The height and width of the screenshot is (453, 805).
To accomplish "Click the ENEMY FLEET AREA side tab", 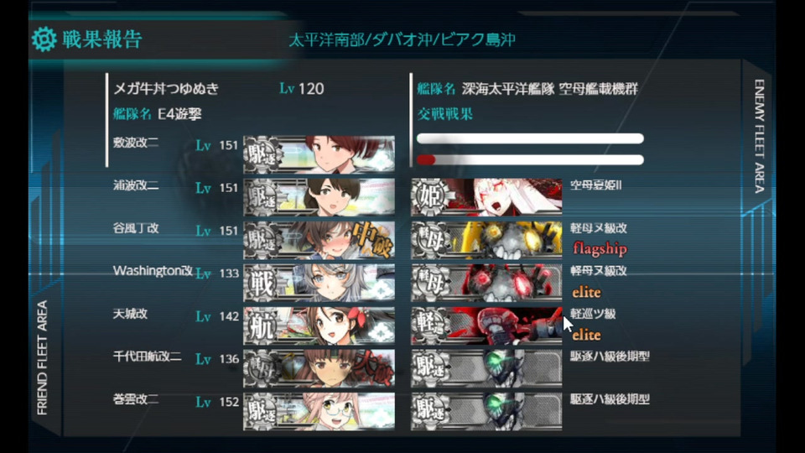I will pos(760,136).
